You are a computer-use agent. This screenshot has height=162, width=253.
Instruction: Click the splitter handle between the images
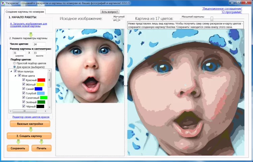(126, 86)
